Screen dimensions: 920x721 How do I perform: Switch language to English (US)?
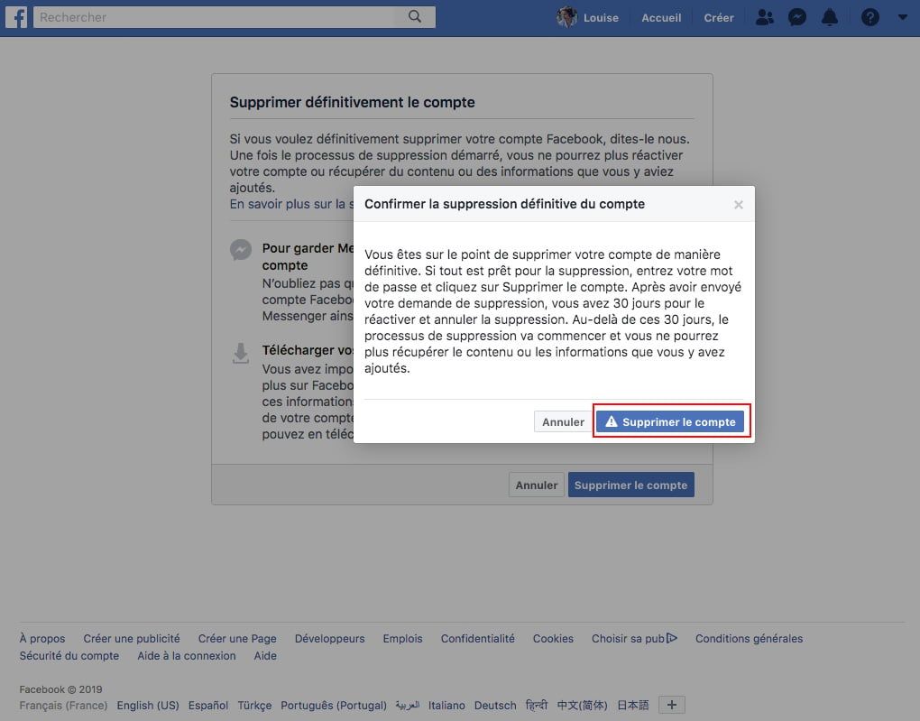click(148, 705)
